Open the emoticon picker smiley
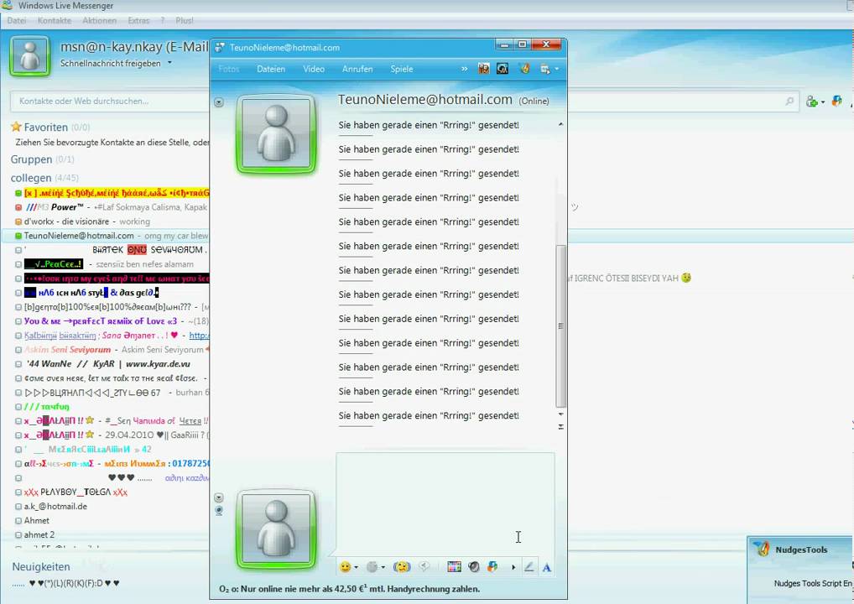This screenshot has height=604, width=854. click(345, 567)
